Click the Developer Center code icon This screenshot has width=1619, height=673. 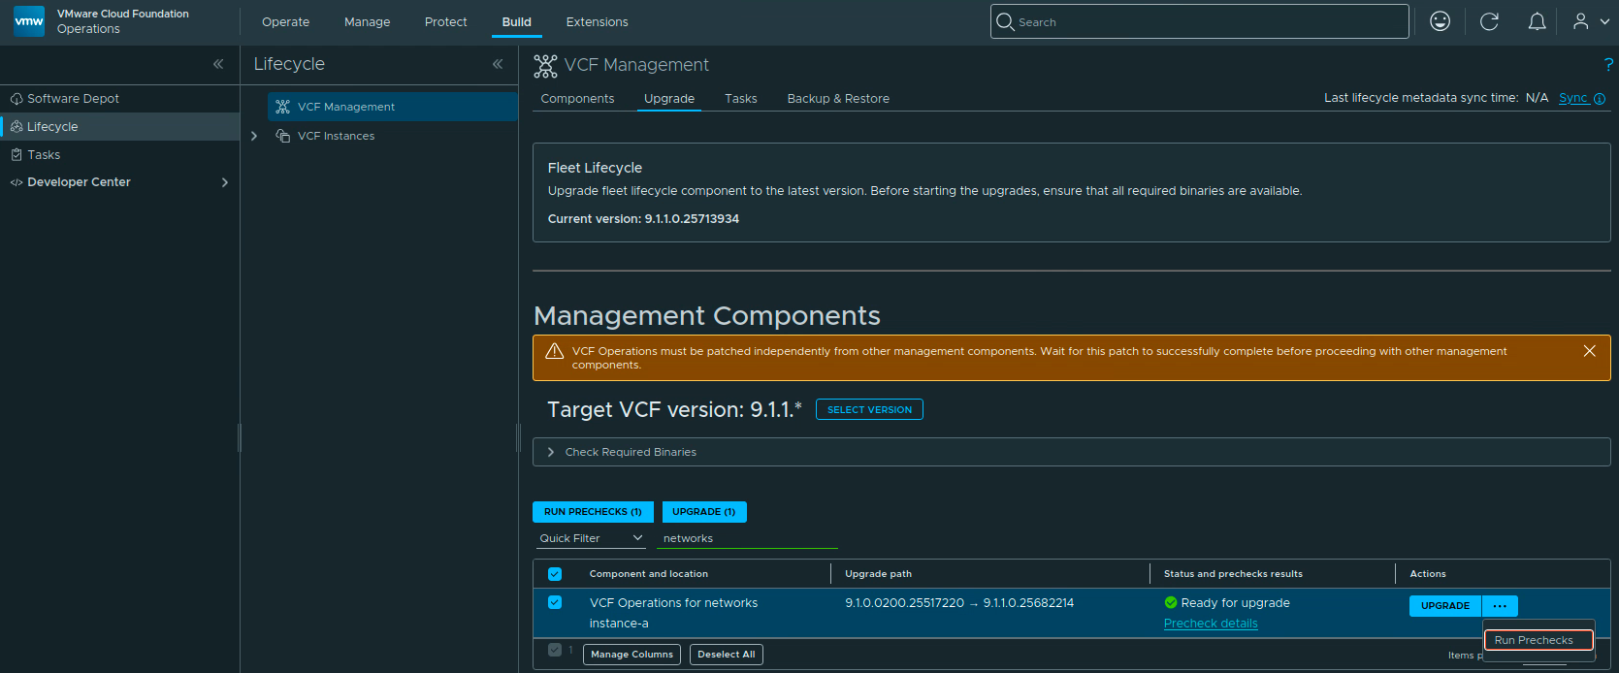[x=16, y=182]
